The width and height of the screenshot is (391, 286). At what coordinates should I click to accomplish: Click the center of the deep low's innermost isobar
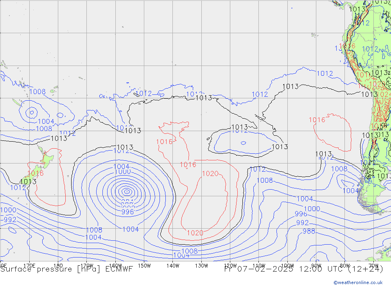click(x=127, y=192)
